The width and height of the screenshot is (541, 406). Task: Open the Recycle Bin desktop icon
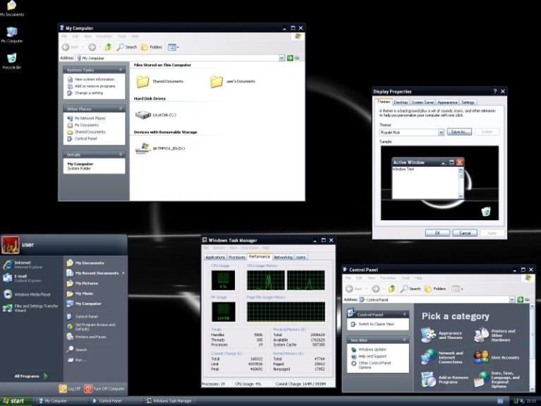click(12, 61)
